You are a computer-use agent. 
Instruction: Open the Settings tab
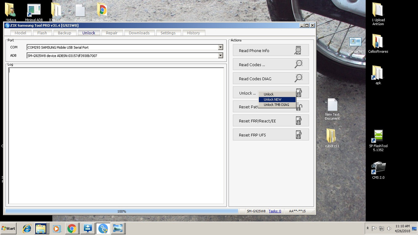168,33
